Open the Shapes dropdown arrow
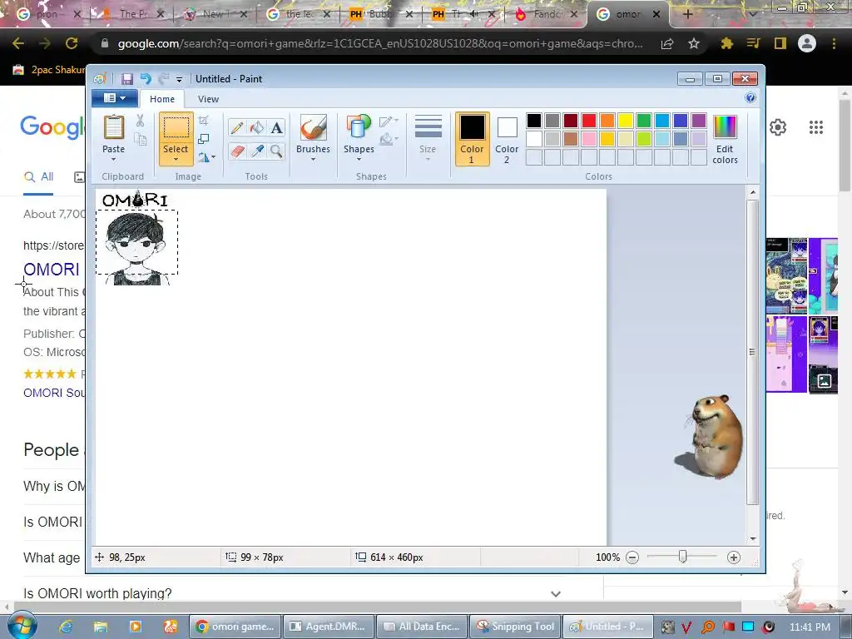Viewport: 852px width, 639px height. pyautogui.click(x=359, y=160)
